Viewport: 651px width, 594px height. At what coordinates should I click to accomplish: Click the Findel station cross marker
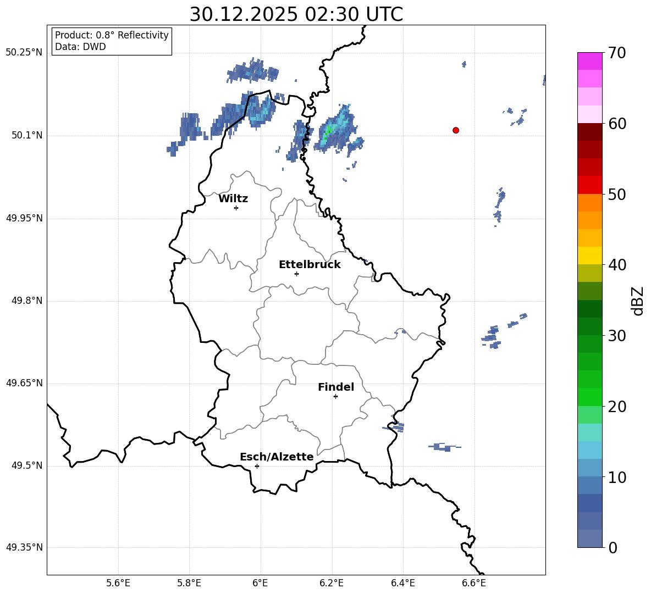click(335, 397)
